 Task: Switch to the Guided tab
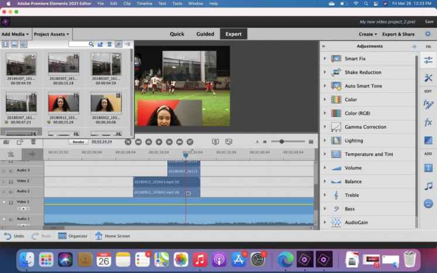(x=205, y=34)
